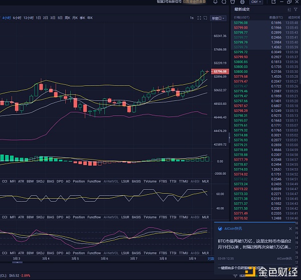Open the BTC市值 news flash notification
The height and width of the screenshot is (280, 301).
click(257, 243)
